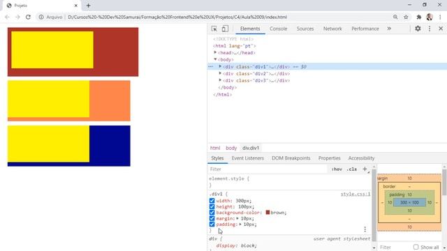Expand the margin shorthand triangle

237,218
